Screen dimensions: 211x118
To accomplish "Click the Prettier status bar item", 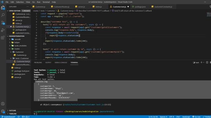I will [207, 117].
